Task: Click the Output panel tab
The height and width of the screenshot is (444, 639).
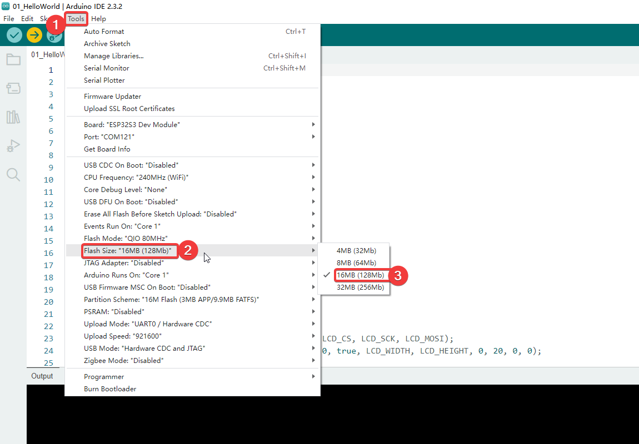Action: tap(42, 376)
